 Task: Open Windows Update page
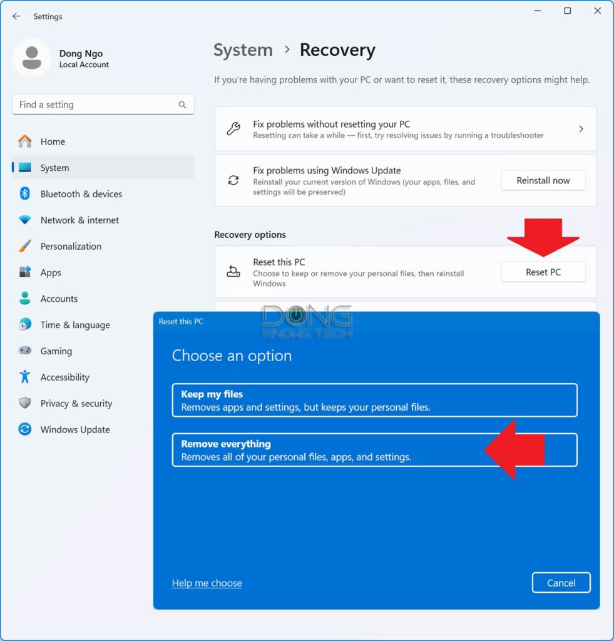82,429
